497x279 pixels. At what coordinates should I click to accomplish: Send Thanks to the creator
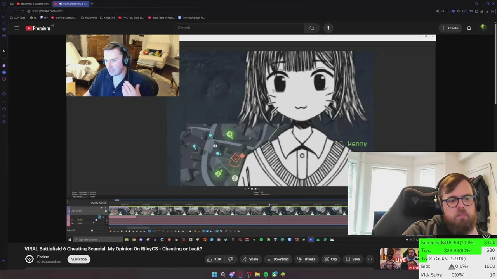(306, 259)
